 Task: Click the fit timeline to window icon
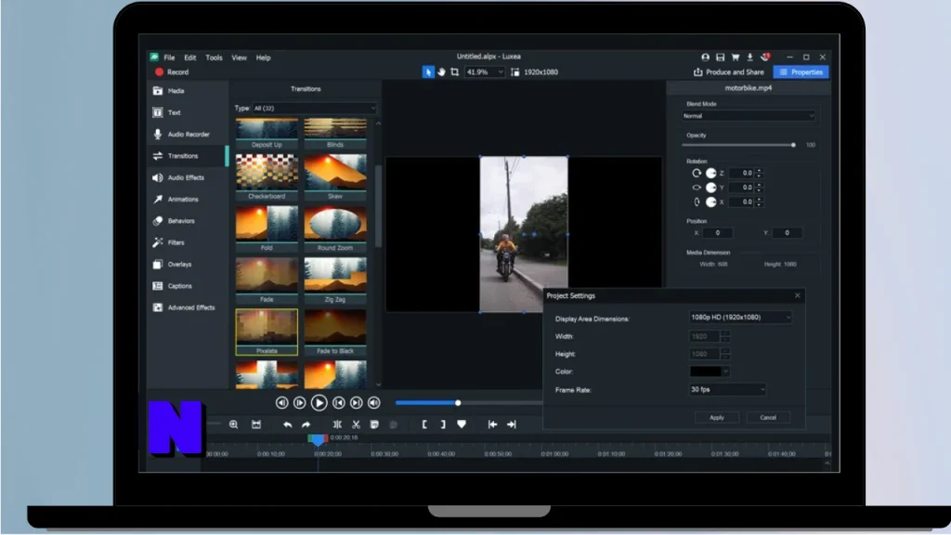(256, 424)
